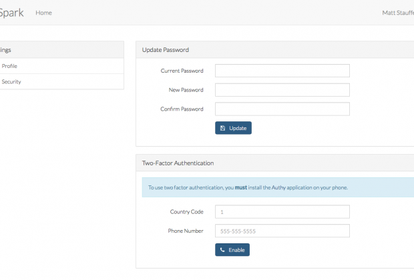This screenshot has width=414, height=280.
Task: Open Matt Stauffer user menu
Action: tap(398, 13)
